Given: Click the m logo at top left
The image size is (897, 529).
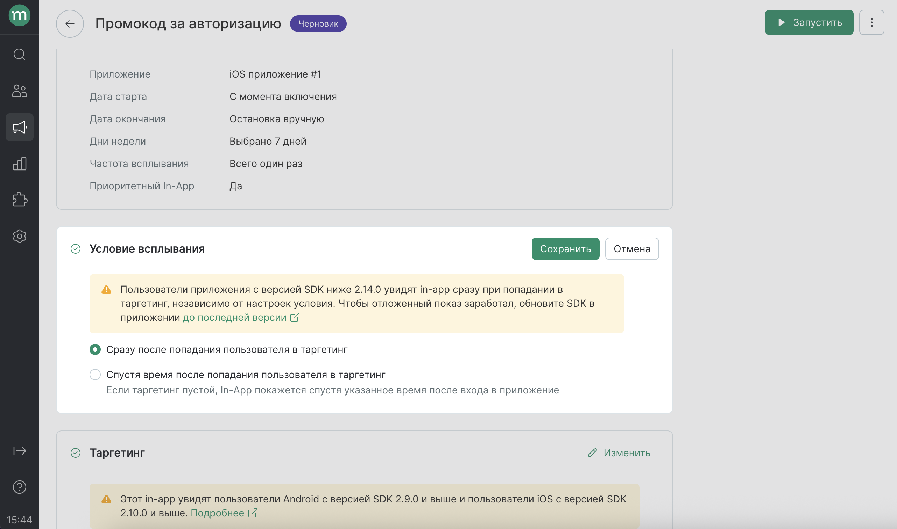Looking at the screenshot, I should 19,15.
